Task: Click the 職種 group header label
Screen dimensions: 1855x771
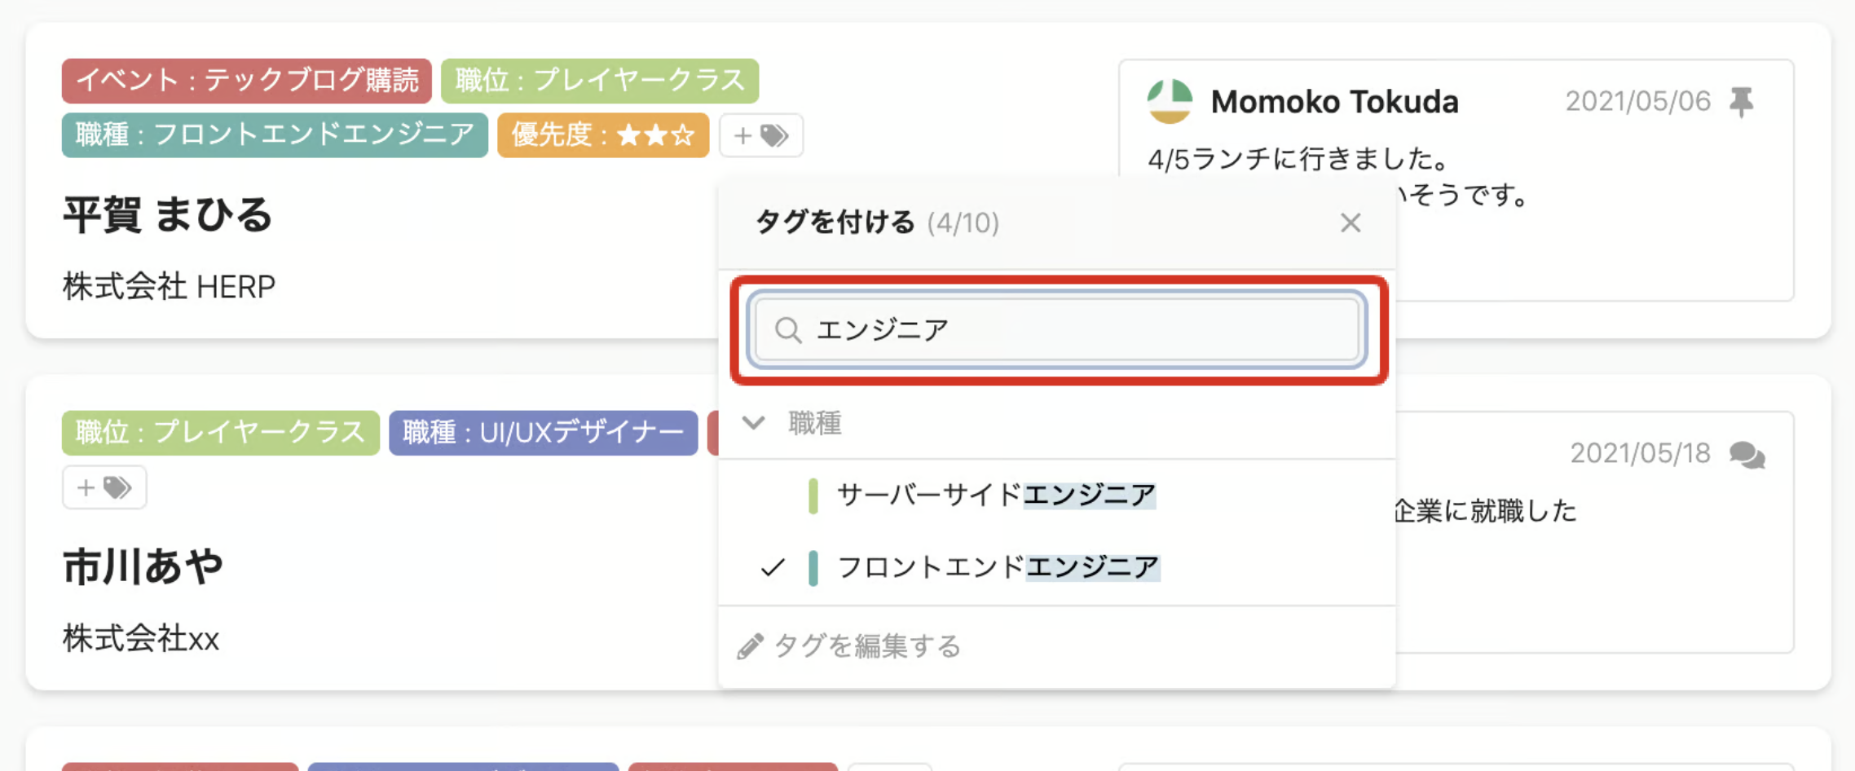Action: [814, 423]
